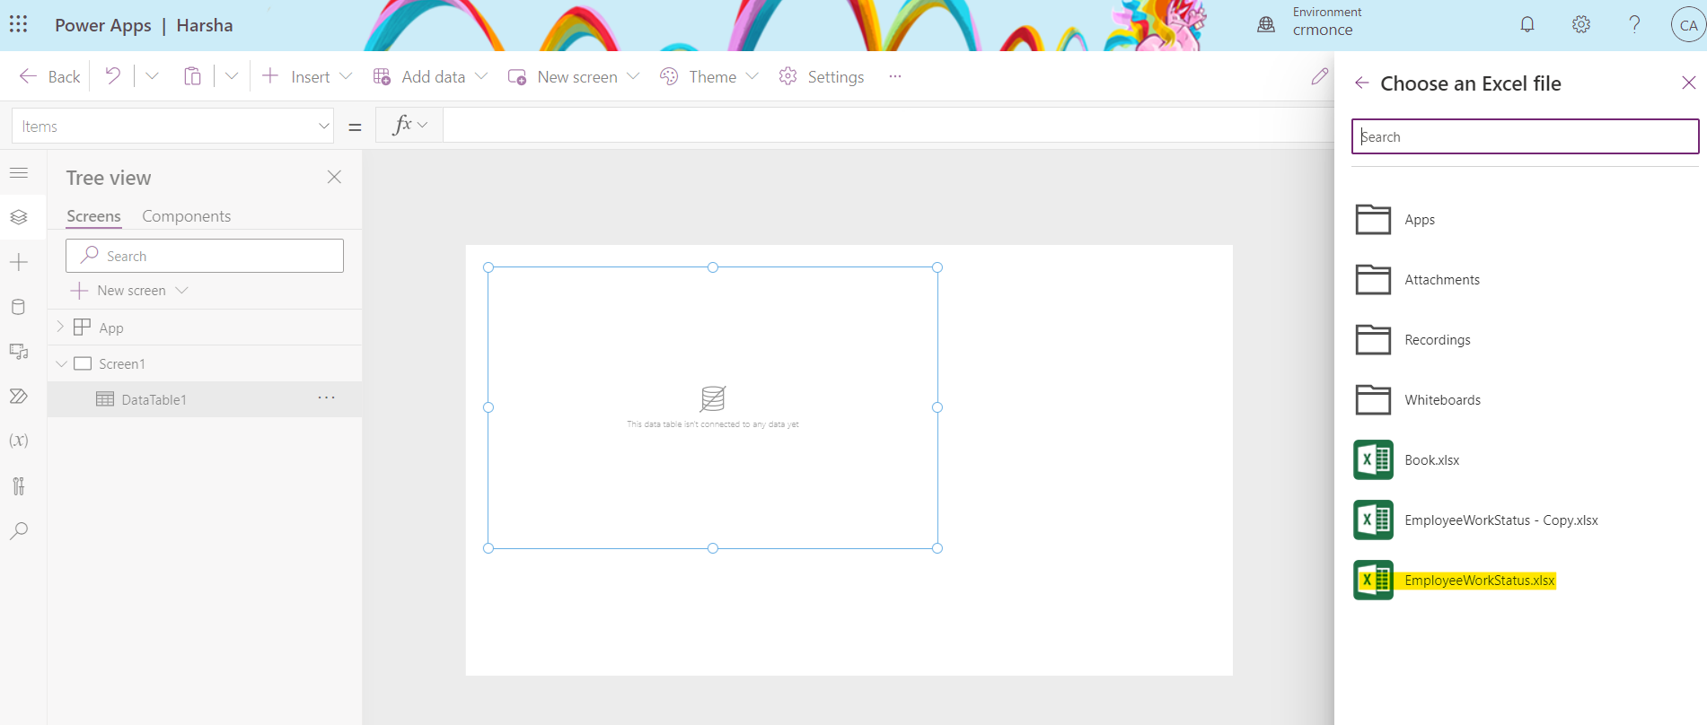Expand the toolbar New screen chevron

(x=633, y=76)
